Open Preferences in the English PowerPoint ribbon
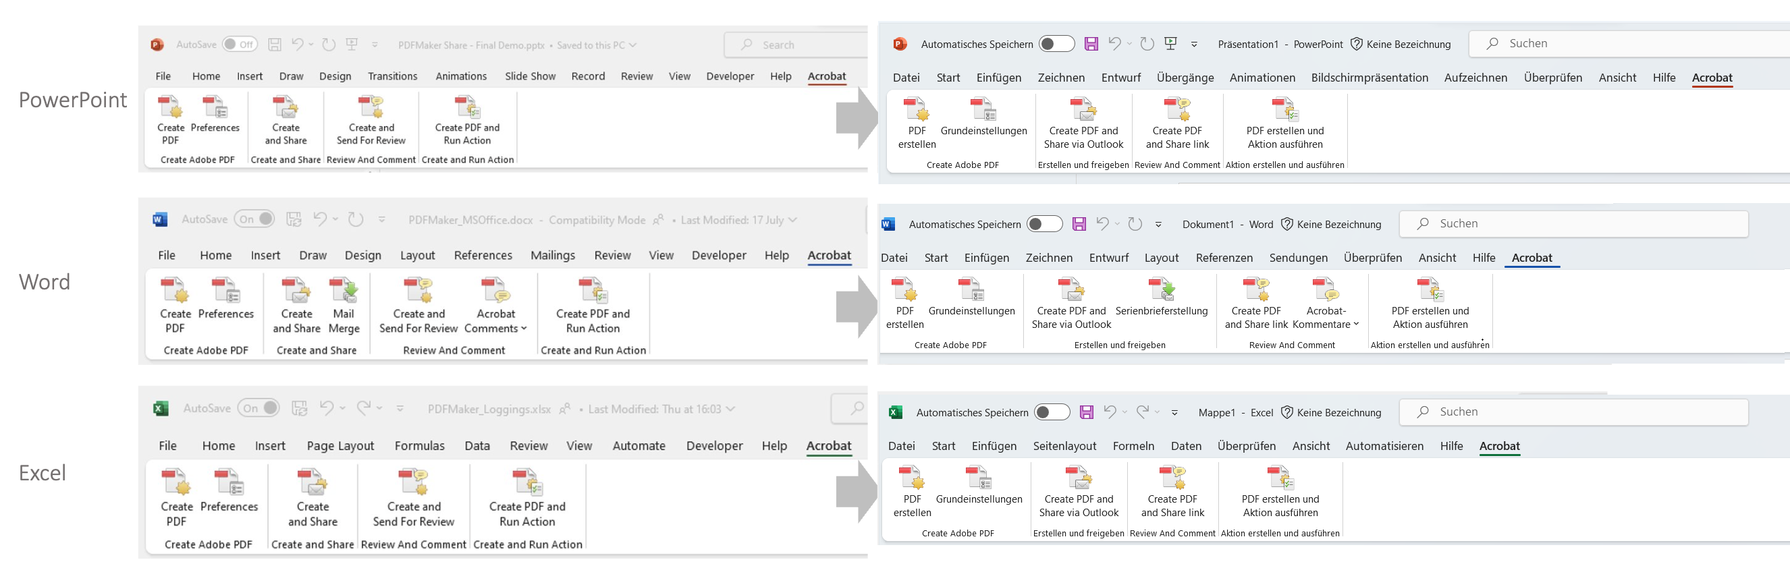Viewport: 1790px width, 564px height. coord(215,109)
